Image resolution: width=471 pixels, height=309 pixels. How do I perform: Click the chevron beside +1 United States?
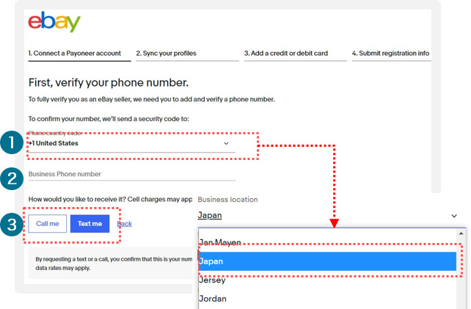[x=226, y=143]
